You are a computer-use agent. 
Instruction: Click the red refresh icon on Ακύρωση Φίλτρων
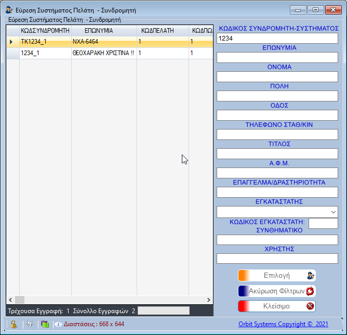point(310,291)
